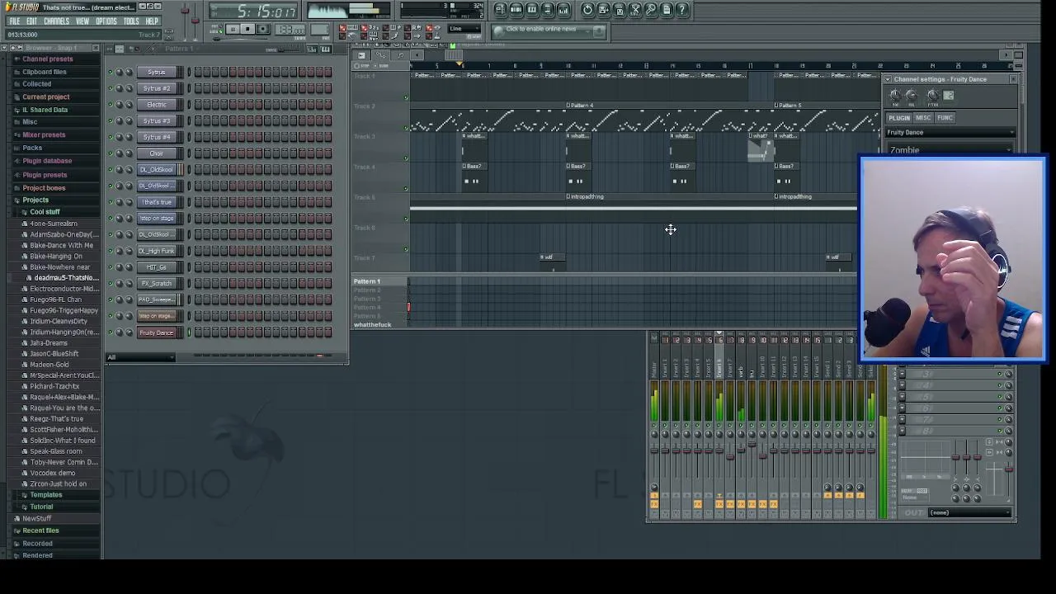Toggle the Sytrus channel select indicator

(x=189, y=72)
